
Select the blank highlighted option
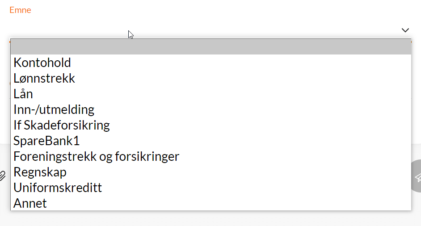(210, 47)
